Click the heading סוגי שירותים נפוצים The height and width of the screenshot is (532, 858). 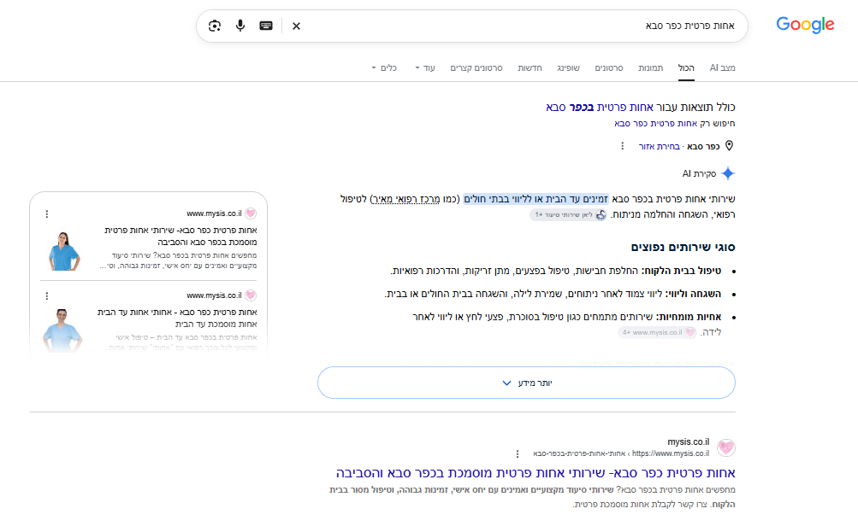coord(683,247)
